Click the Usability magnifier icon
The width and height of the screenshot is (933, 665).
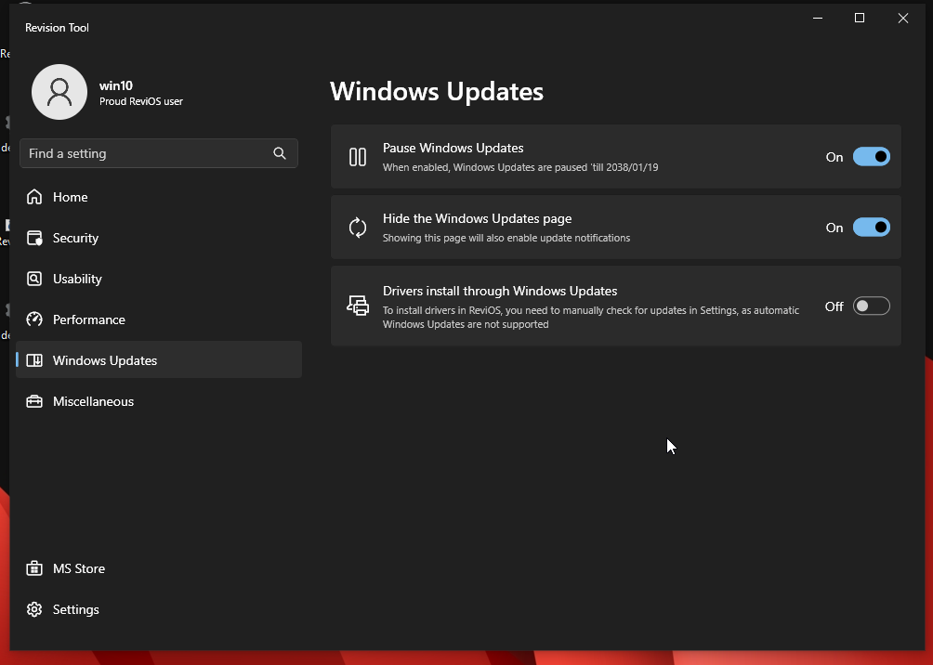coord(34,279)
